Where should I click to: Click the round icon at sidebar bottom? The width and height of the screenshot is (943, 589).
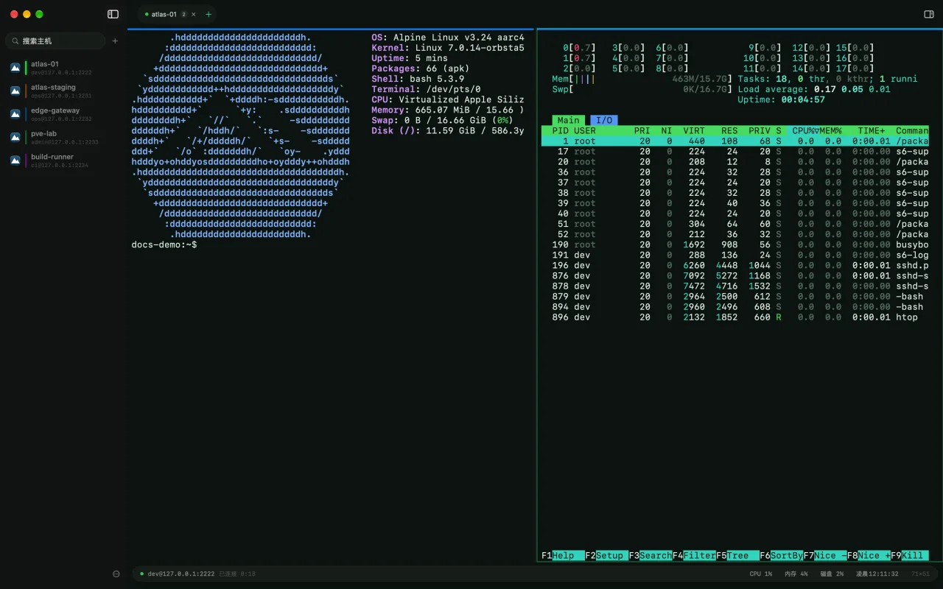tap(116, 574)
